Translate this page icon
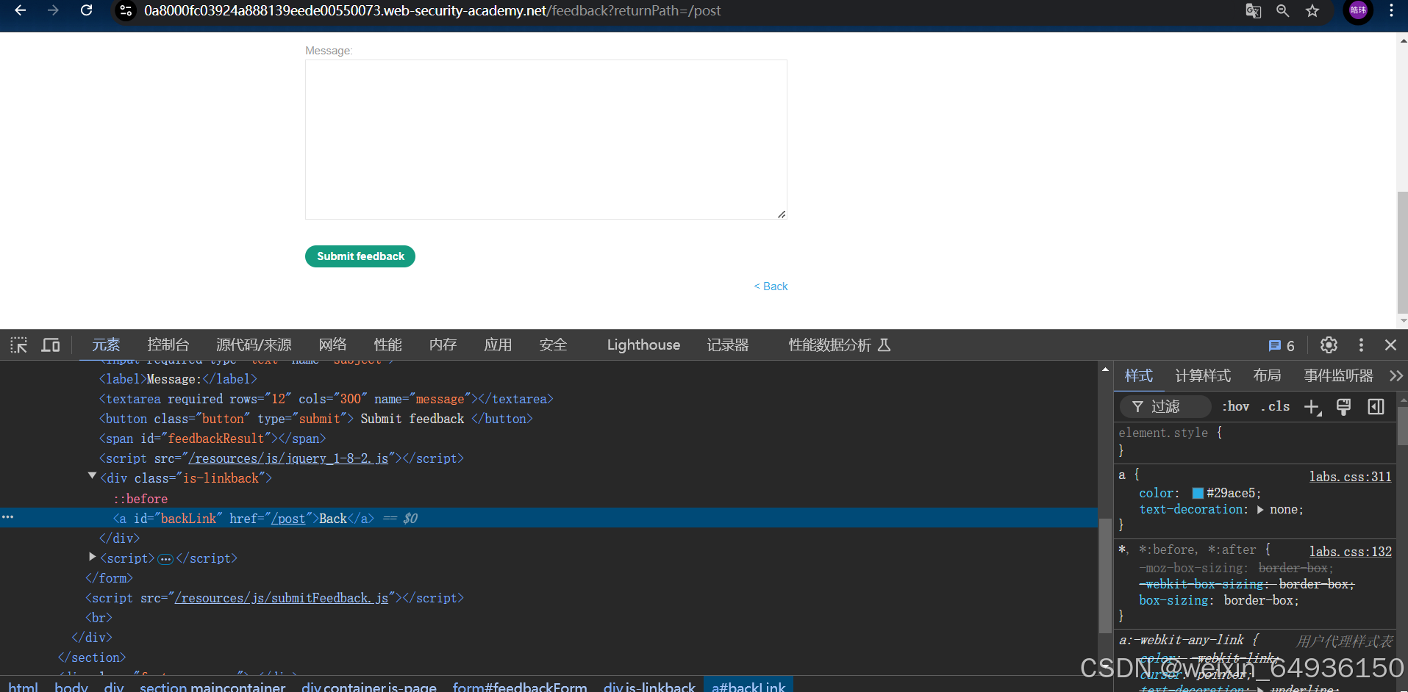 click(x=1254, y=10)
